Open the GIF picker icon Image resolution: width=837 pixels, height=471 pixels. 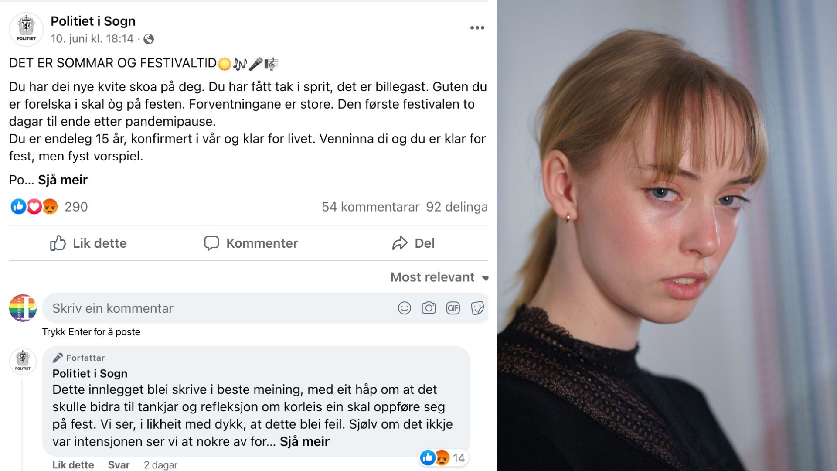(453, 308)
